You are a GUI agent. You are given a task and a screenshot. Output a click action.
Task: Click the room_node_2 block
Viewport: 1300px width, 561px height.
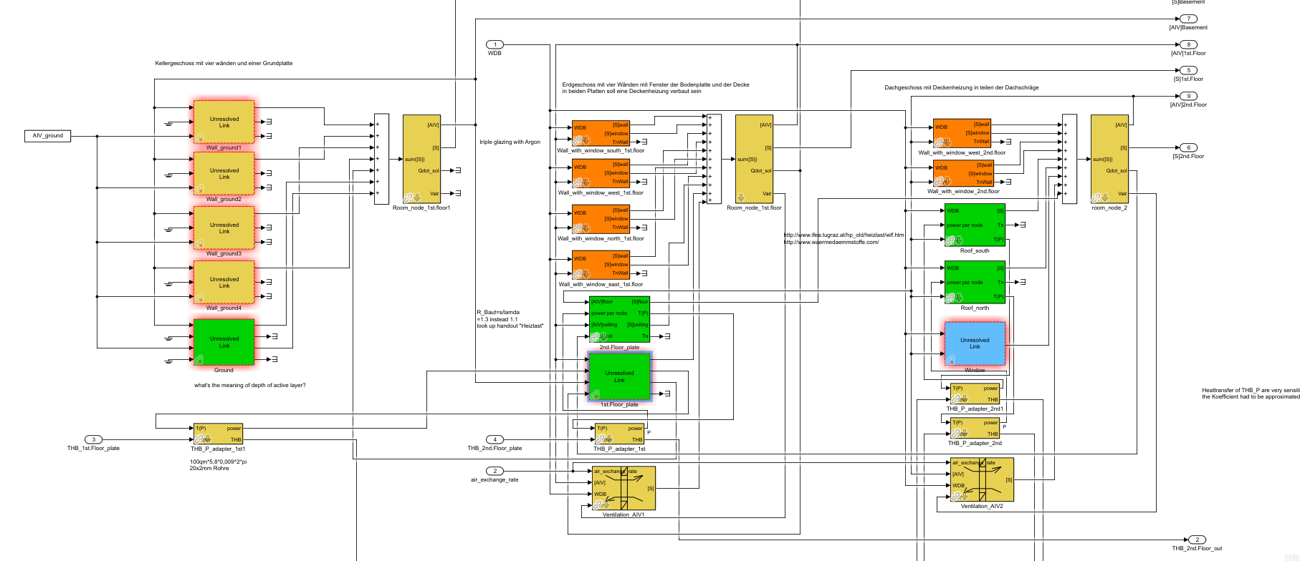pyautogui.click(x=1109, y=159)
